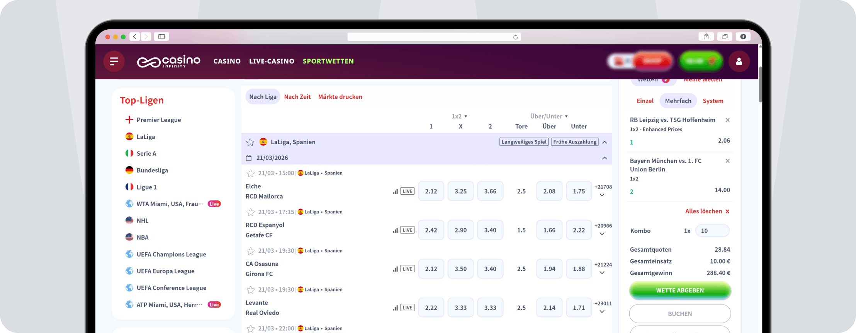Click LIVE badge for Levante match

tap(408, 308)
